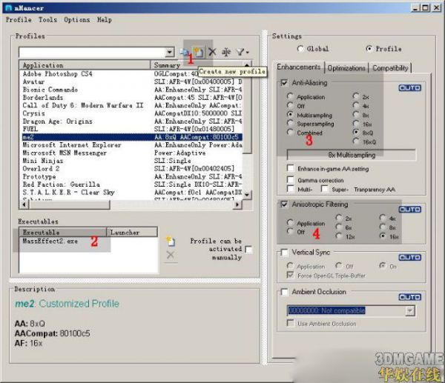Screen dimensions: 445x383
Task: Enable the Vertical Sync checkbox
Action: coord(284,253)
